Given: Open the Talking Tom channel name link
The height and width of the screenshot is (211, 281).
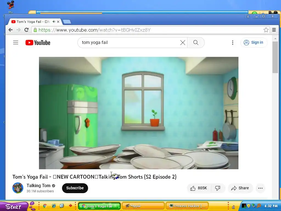Looking at the screenshot, I should pyautogui.click(x=38, y=185).
